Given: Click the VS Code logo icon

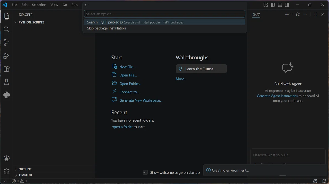Looking at the screenshot, I should (5, 5).
